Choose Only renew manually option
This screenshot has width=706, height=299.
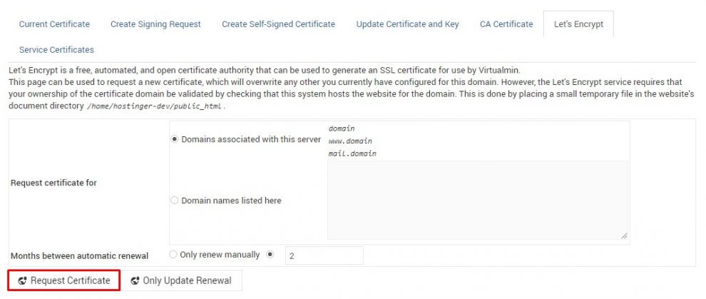pyautogui.click(x=174, y=254)
